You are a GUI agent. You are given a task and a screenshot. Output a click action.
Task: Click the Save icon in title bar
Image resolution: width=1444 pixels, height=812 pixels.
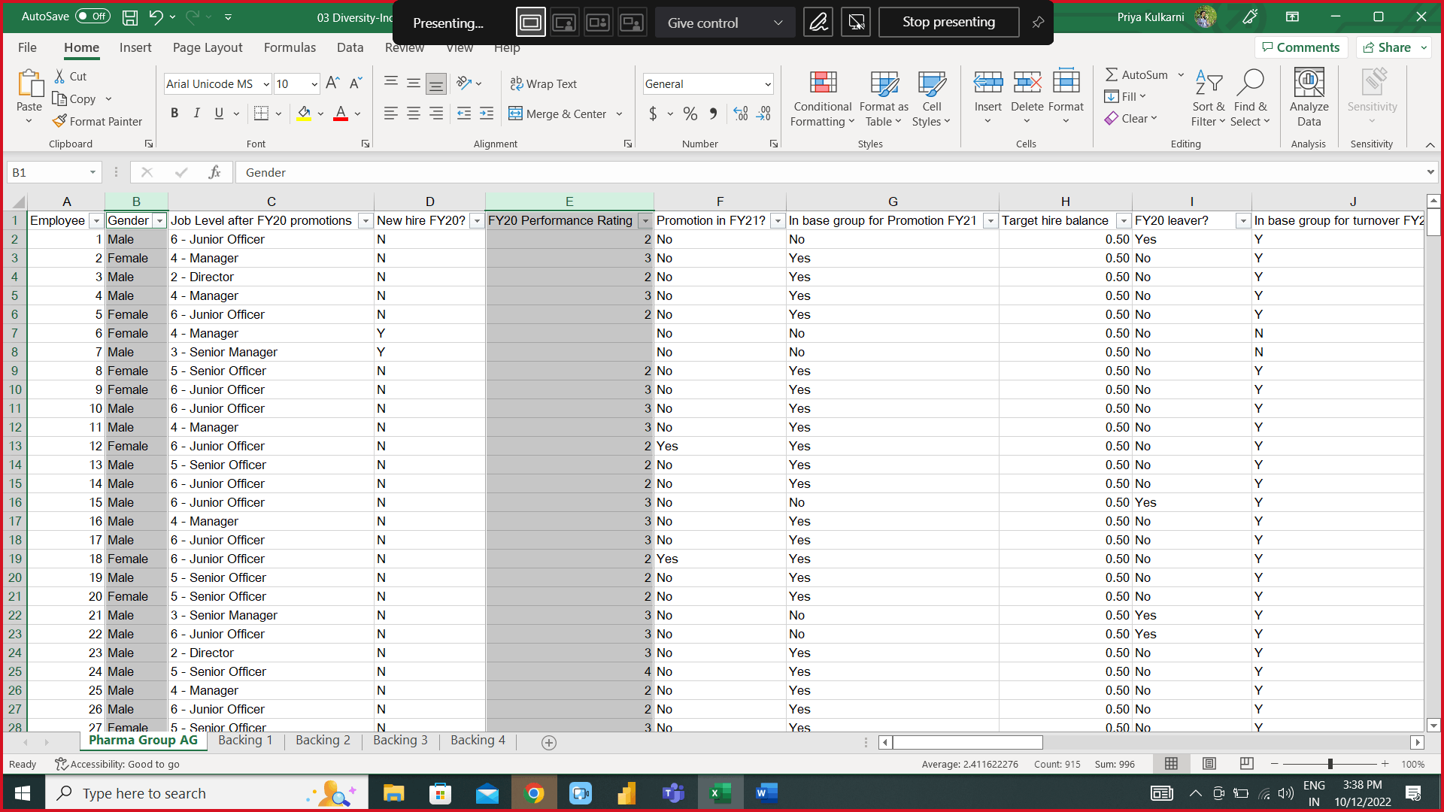pyautogui.click(x=130, y=17)
